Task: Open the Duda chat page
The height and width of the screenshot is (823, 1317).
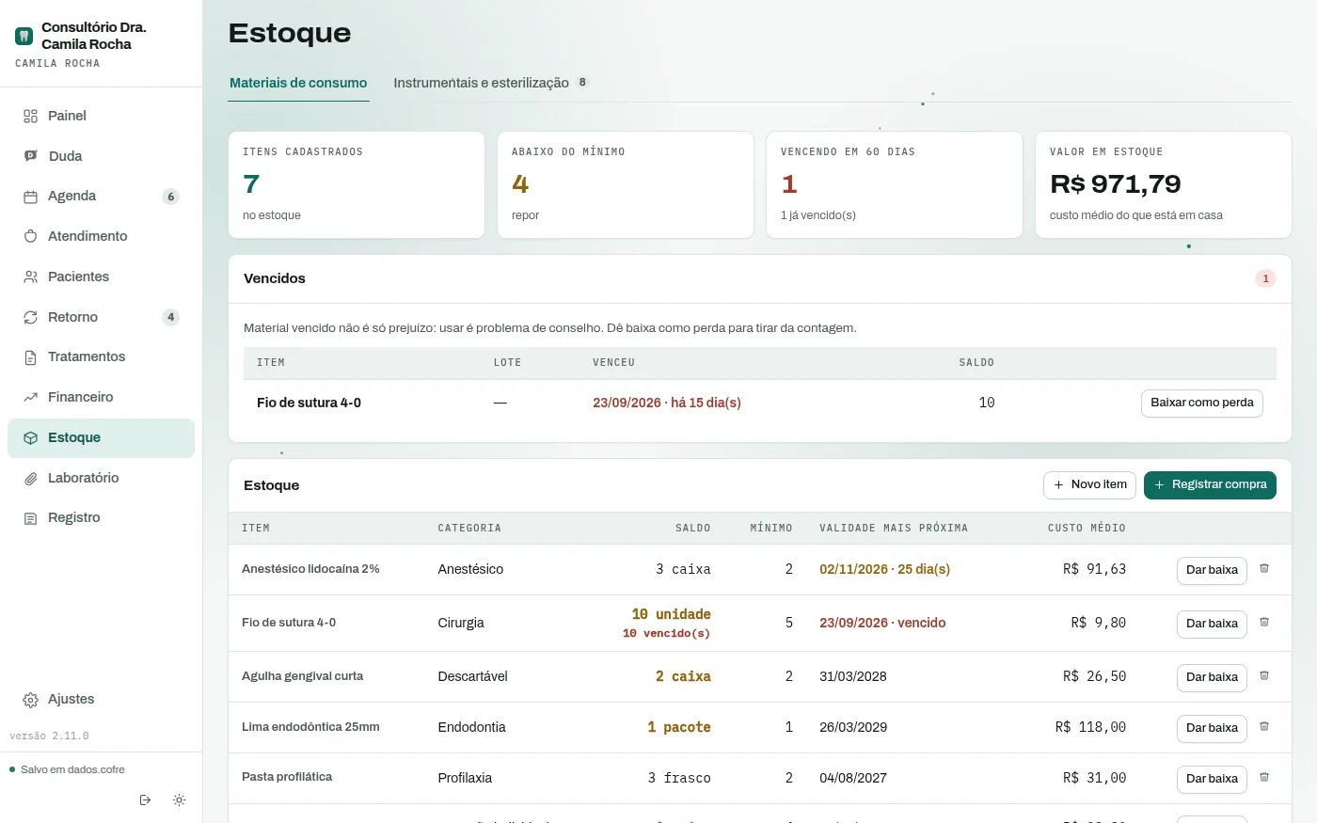Action: click(101, 156)
